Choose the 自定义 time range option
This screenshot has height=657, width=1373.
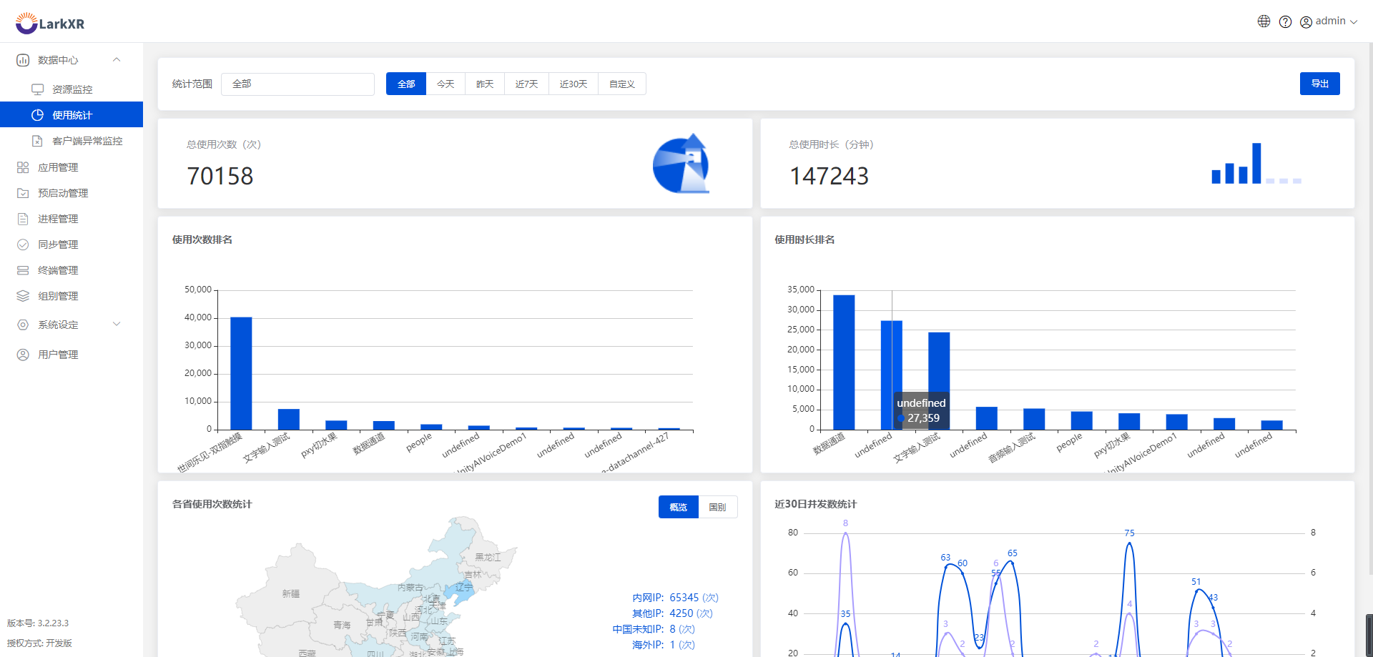pyautogui.click(x=621, y=84)
